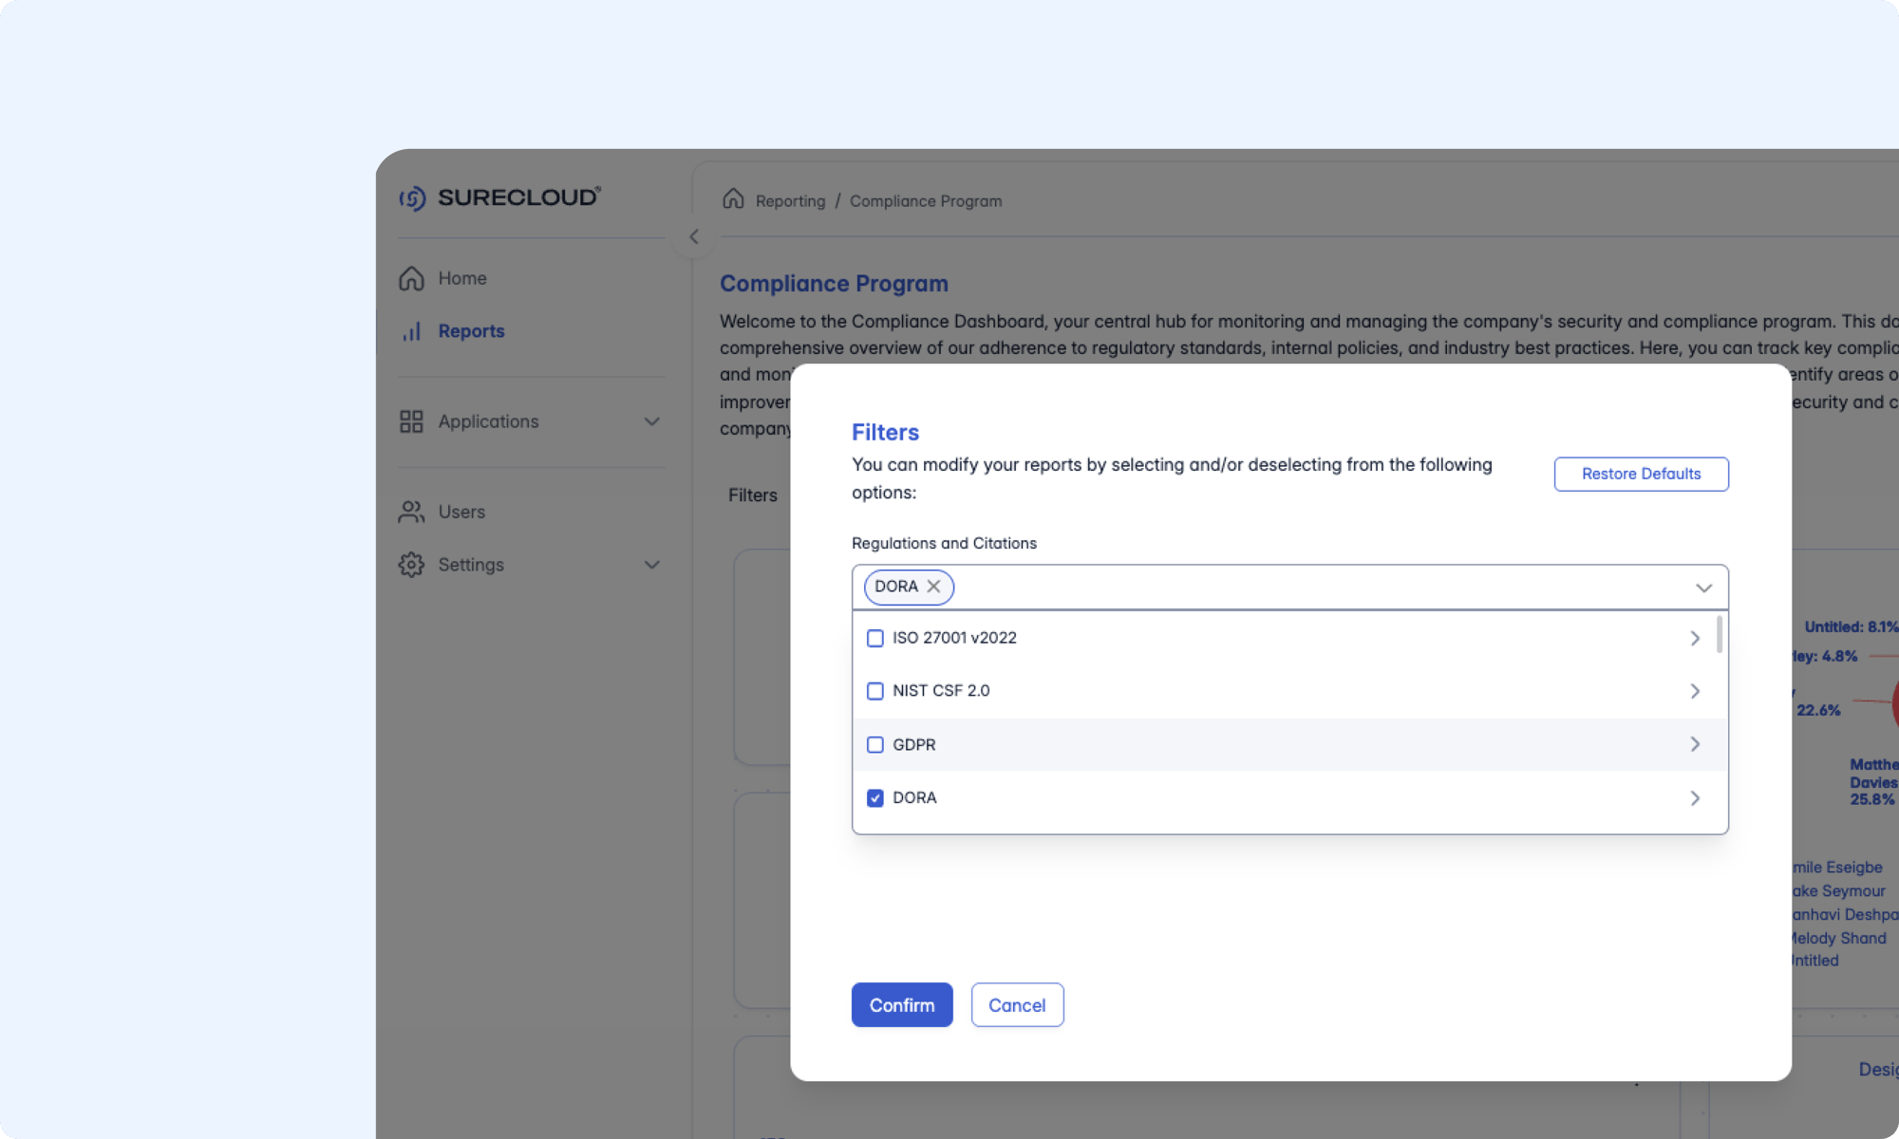The image size is (1899, 1139).
Task: Expand the Applications section chevron
Action: (651, 420)
